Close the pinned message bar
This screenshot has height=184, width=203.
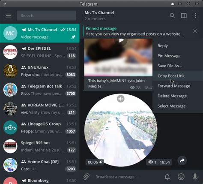click(195, 31)
